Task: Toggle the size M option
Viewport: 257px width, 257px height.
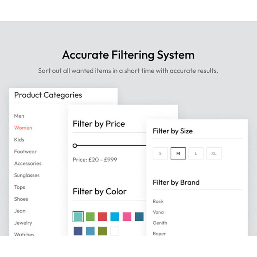Action: pos(178,153)
